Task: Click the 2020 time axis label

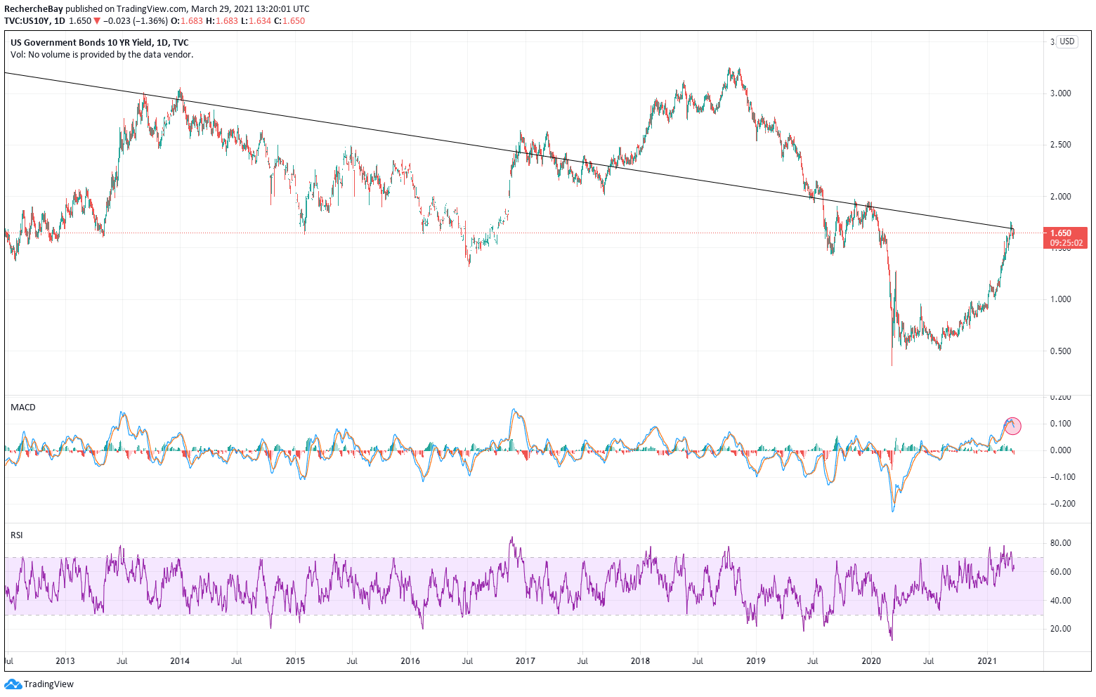Action: (x=871, y=661)
